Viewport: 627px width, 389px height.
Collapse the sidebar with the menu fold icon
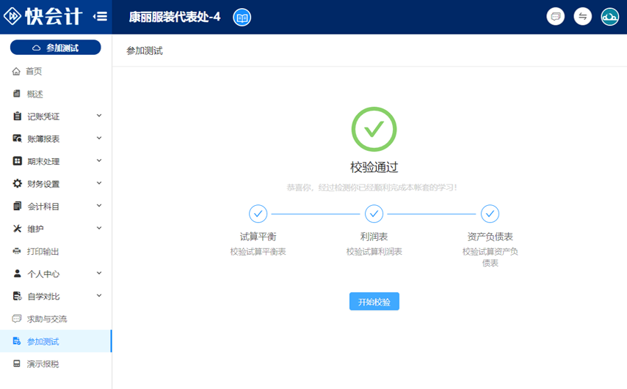point(101,16)
